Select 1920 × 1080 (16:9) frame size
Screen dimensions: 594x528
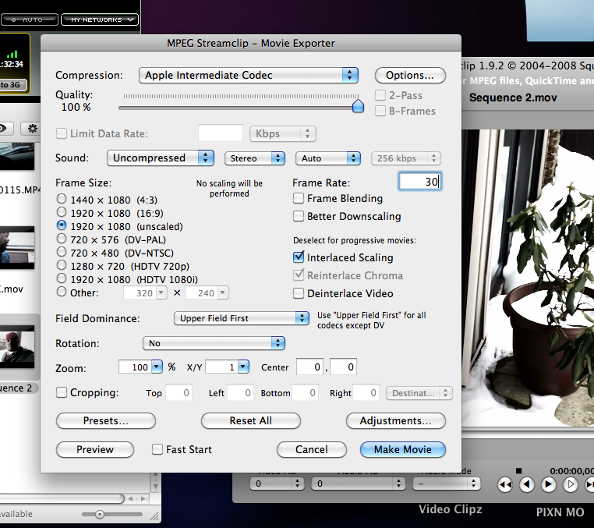click(x=62, y=212)
